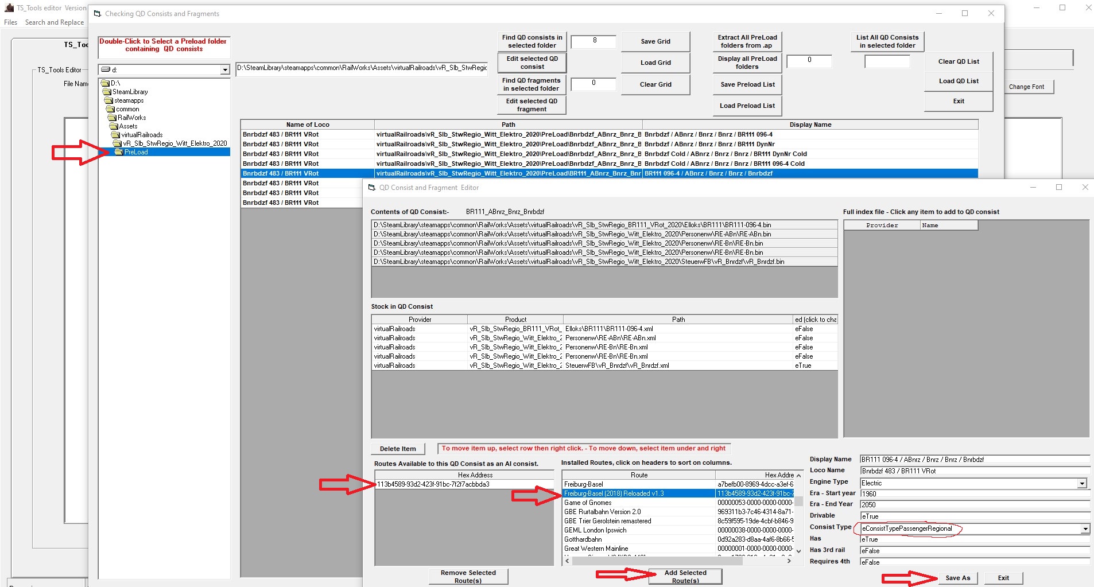Screen dimensions: 1094x587
Task: Select the virtualRailroads folder in tree
Action: pyautogui.click(x=142, y=135)
